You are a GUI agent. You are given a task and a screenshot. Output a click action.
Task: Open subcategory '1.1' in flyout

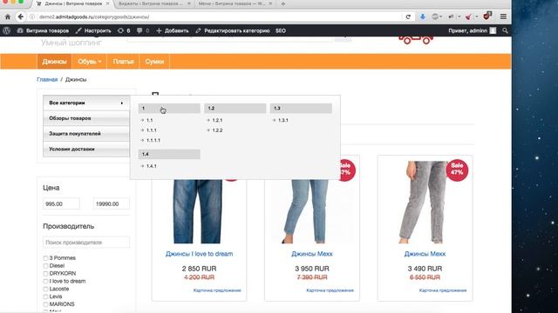[149, 120]
